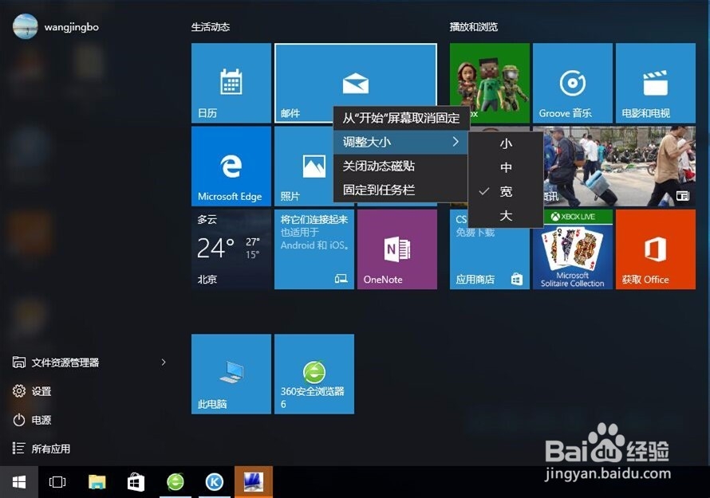Image resolution: width=710 pixels, height=498 pixels.
Task: Expand the File Explorer jump list arrow
Action: [164, 363]
